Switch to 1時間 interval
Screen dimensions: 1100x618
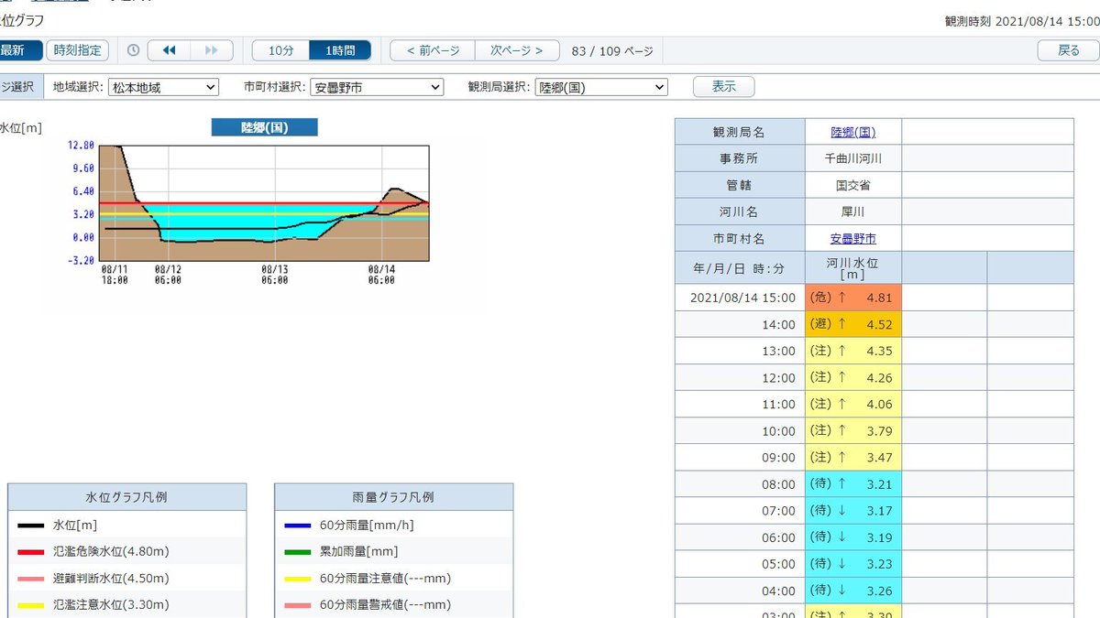(341, 50)
